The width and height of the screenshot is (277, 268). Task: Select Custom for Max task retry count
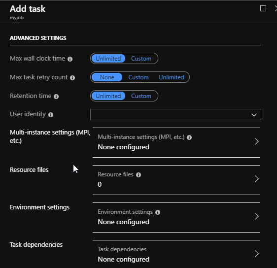138,77
